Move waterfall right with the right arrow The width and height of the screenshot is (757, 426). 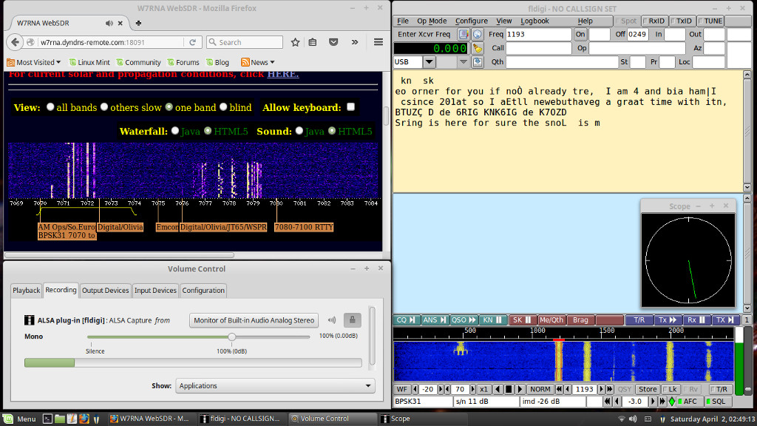tap(520, 389)
